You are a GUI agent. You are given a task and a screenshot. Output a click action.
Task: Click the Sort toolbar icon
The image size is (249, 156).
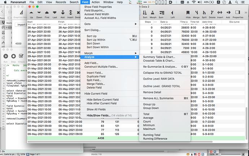click(145, 13)
